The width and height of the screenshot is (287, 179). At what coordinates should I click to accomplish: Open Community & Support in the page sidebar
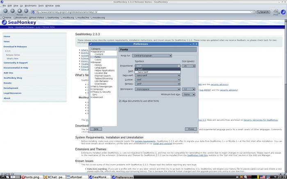pyautogui.click(x=16, y=63)
